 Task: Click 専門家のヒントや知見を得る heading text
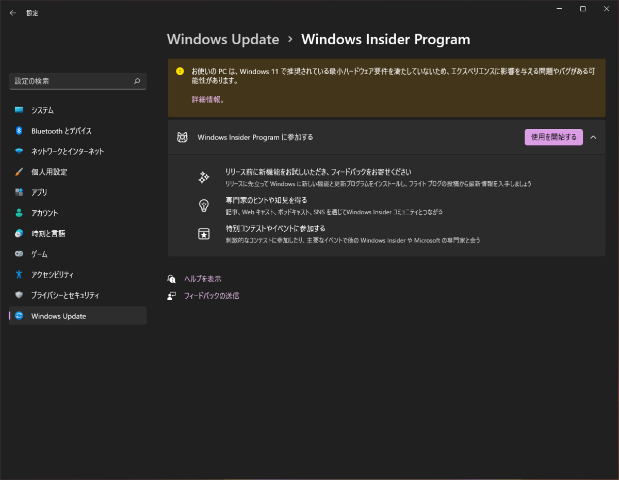click(x=266, y=200)
